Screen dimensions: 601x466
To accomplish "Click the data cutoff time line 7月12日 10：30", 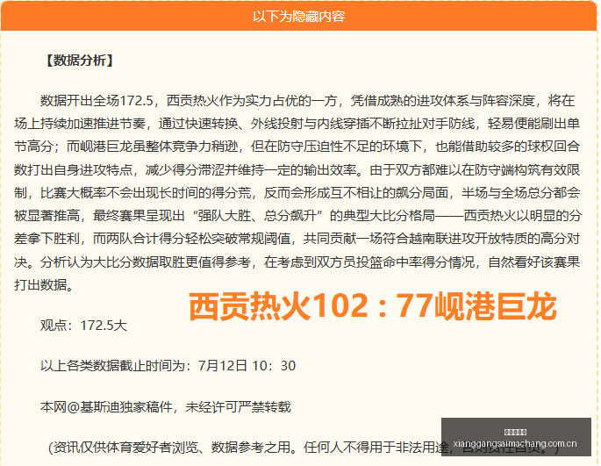I will click(168, 365).
